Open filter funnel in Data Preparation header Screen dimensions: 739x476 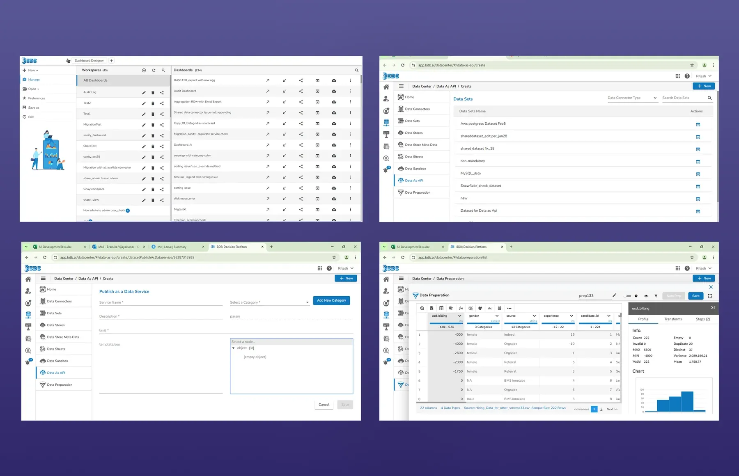[x=656, y=296]
